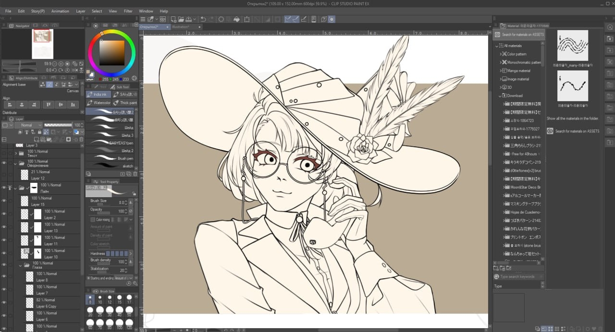Viewport: 615px width, 332px height.
Task: Open the Filter menu
Action: pos(128,11)
